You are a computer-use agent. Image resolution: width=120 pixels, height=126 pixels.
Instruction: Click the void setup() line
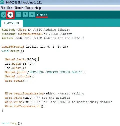pos(13,51)
